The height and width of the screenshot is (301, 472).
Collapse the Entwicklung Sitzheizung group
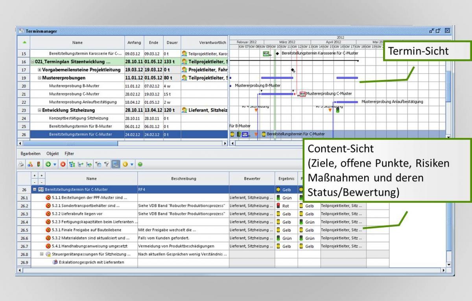pos(39,110)
